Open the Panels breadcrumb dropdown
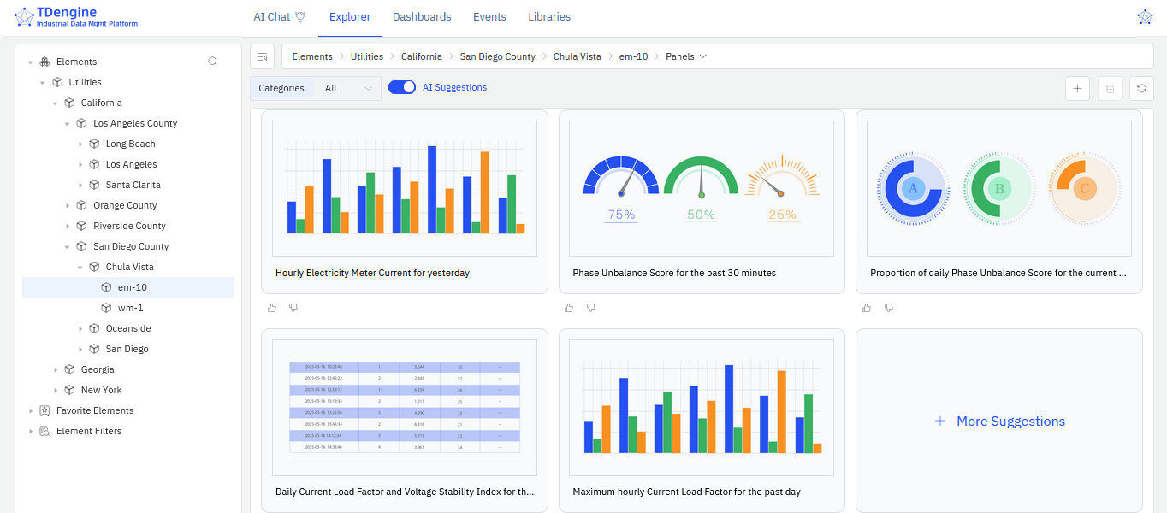1167x513 pixels. (686, 56)
